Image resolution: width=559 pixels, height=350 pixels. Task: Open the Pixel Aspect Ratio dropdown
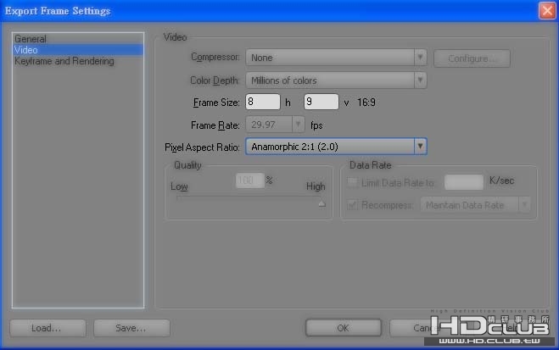336,147
